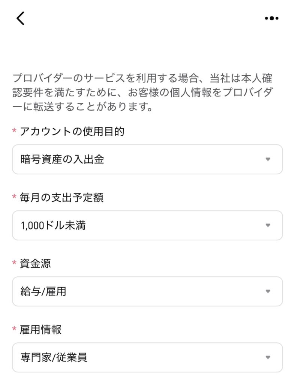Viewport: 295px width, 384px height.
Task: Click the arrow beside 暗号資産の入出金
Action: (x=268, y=159)
